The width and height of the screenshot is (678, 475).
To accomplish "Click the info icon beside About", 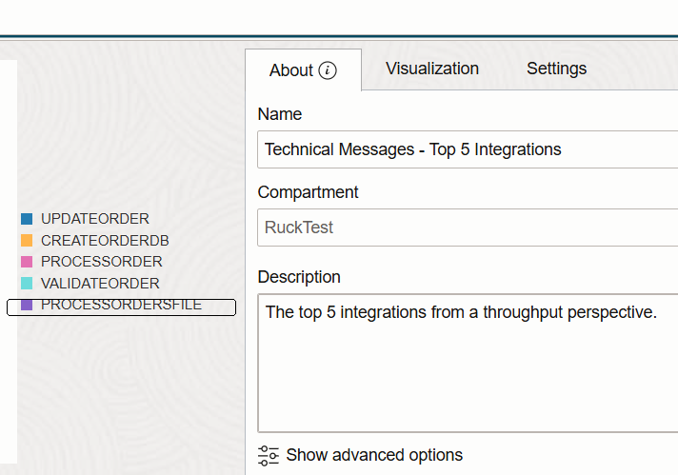I will click(x=328, y=70).
